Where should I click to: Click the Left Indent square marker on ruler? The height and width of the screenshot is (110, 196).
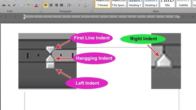click(24, 19)
